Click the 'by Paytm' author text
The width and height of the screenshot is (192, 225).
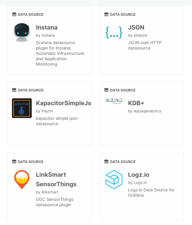45,111
